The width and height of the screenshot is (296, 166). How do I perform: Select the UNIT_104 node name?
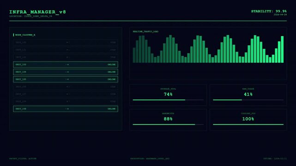21,72
